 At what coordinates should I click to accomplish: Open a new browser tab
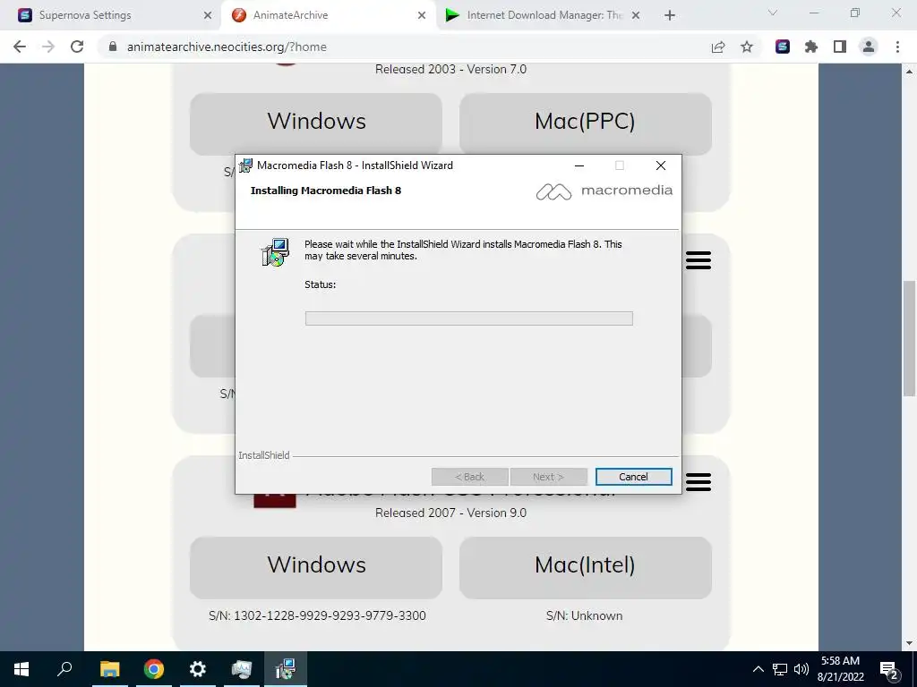(670, 16)
